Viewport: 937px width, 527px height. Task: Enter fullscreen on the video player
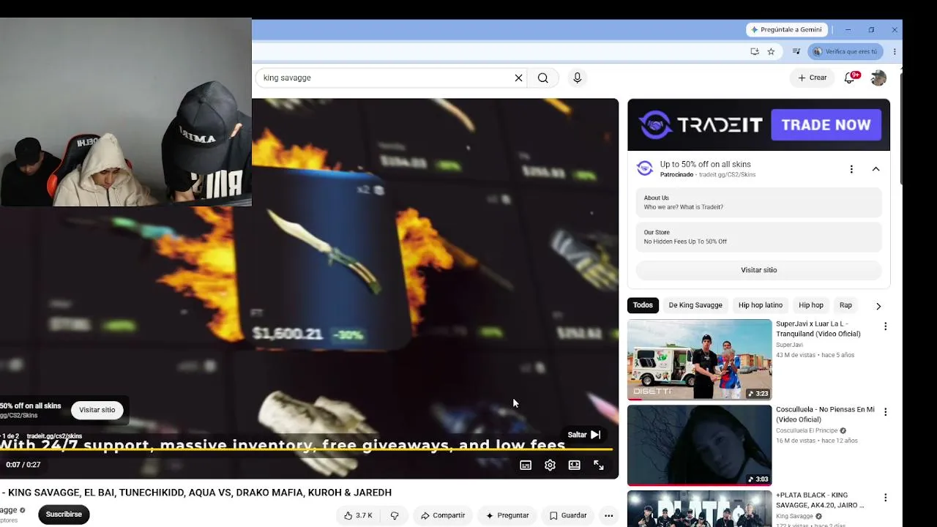pos(599,465)
